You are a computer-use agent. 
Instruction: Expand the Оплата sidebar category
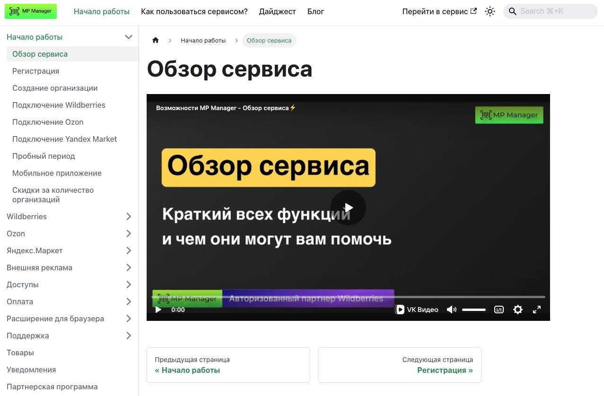pos(128,301)
